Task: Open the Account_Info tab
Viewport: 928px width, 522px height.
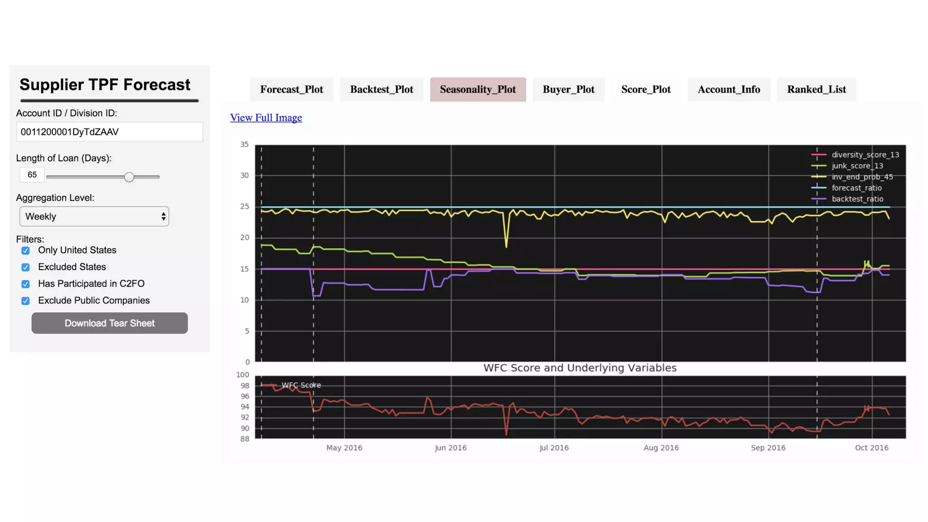Action: tap(729, 89)
